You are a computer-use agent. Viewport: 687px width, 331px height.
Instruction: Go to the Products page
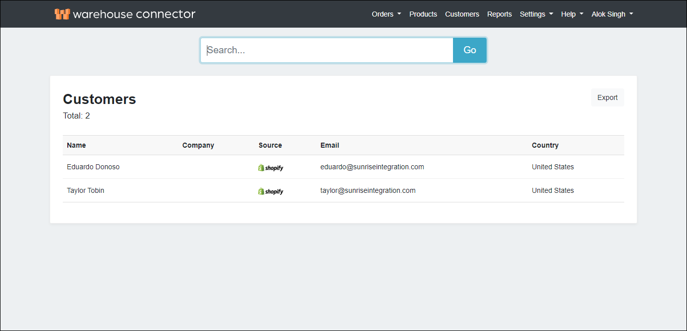(423, 14)
